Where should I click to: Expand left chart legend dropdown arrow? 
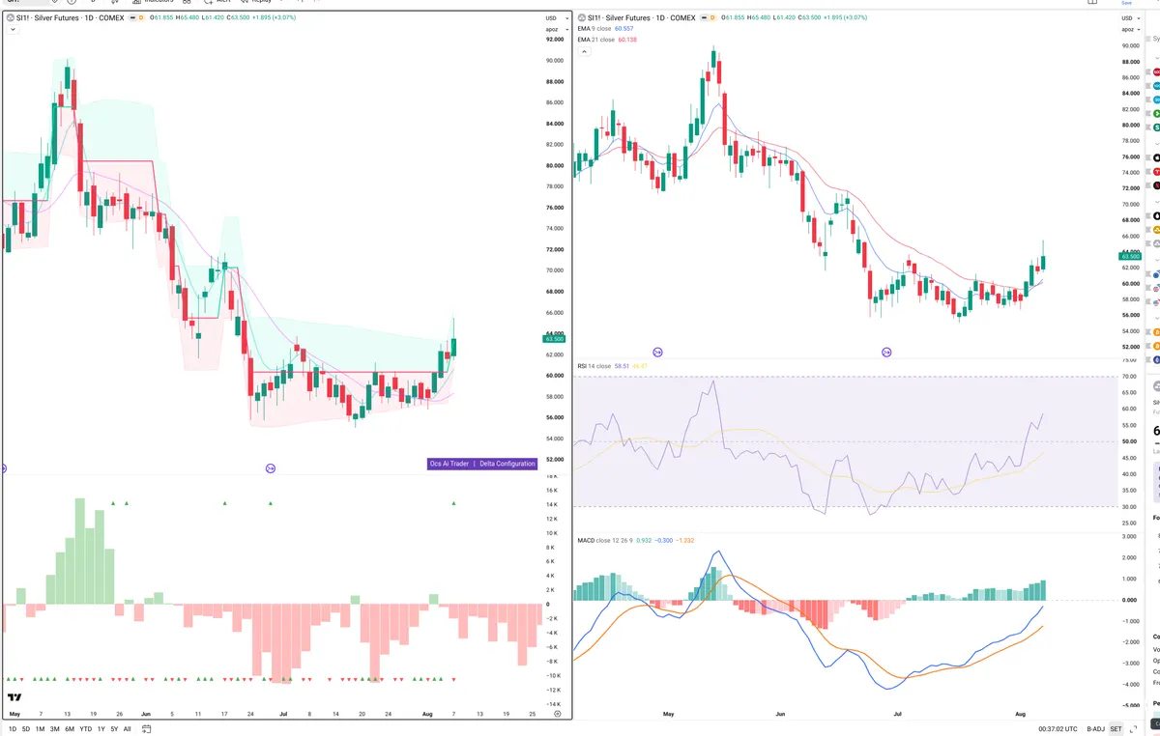11,29
